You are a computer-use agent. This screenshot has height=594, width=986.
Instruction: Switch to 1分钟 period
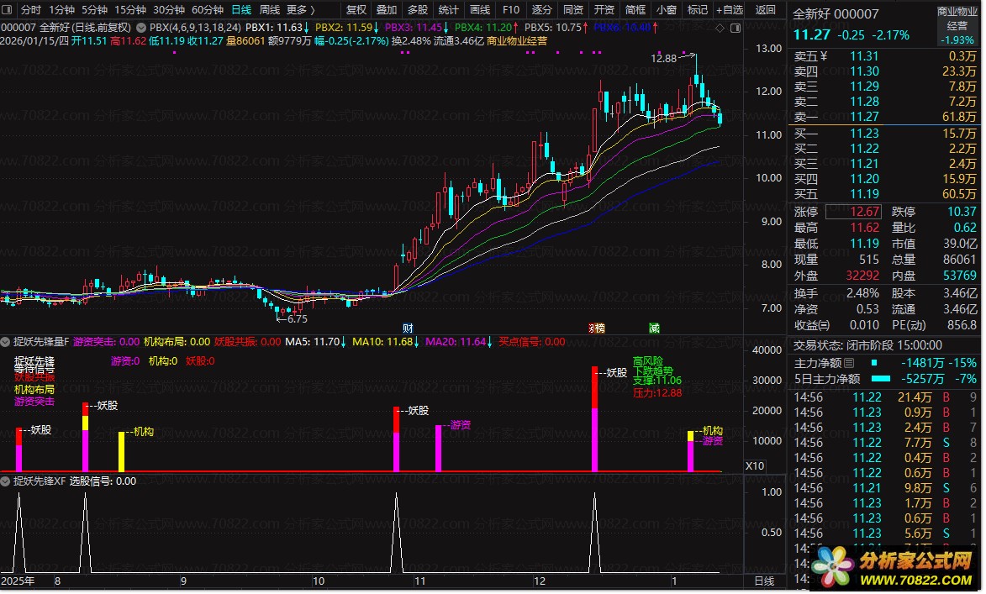pos(61,9)
